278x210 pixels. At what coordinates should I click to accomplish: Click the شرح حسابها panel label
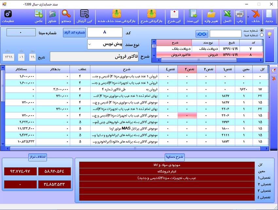point(175,157)
